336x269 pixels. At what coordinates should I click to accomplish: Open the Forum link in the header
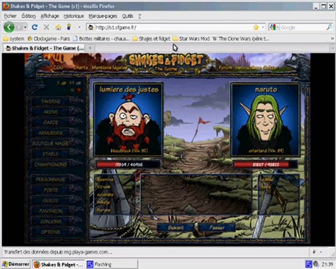225,68
